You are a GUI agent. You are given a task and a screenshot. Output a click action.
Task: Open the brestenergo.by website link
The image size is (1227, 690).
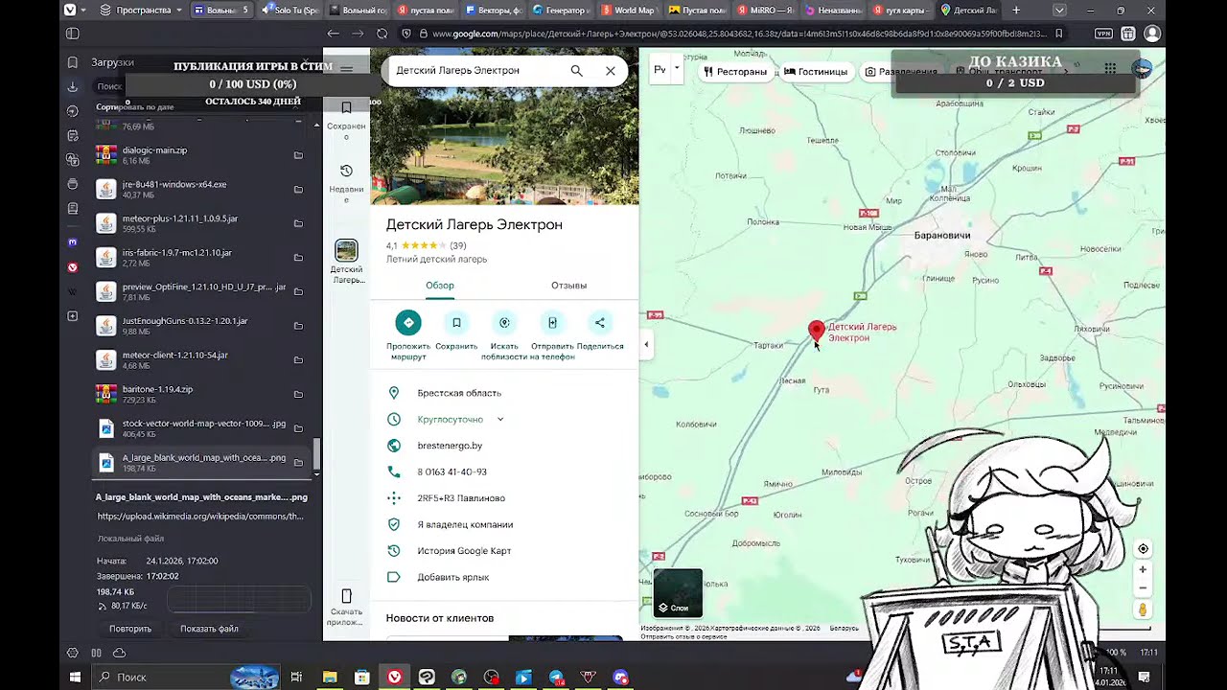450,446
